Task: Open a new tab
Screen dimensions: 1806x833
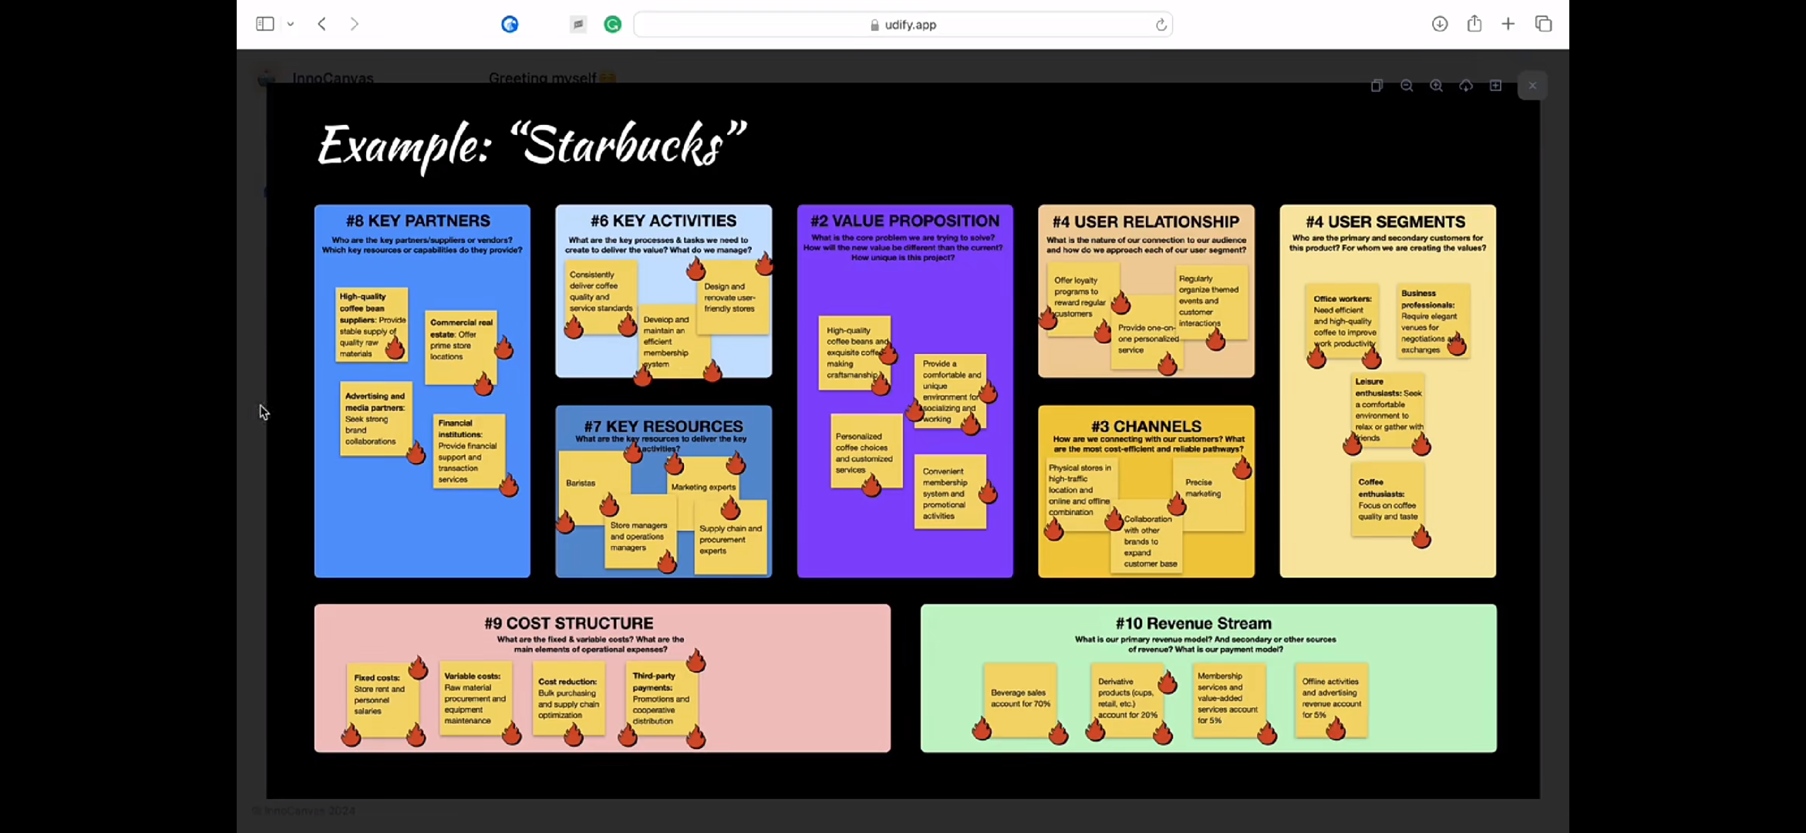Action: pos(1508,24)
